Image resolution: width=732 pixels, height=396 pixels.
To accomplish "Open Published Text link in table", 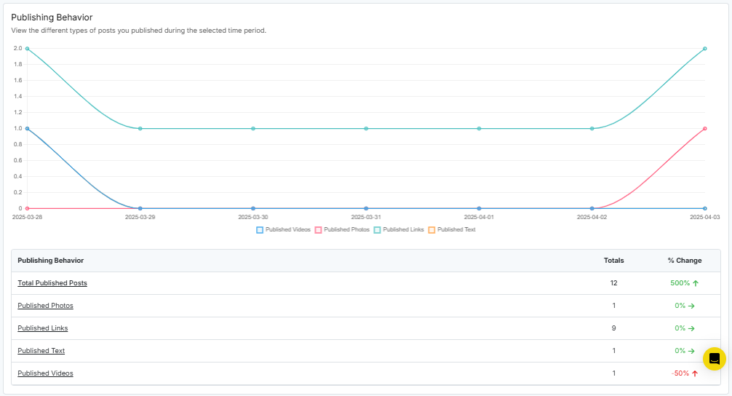I will point(41,351).
